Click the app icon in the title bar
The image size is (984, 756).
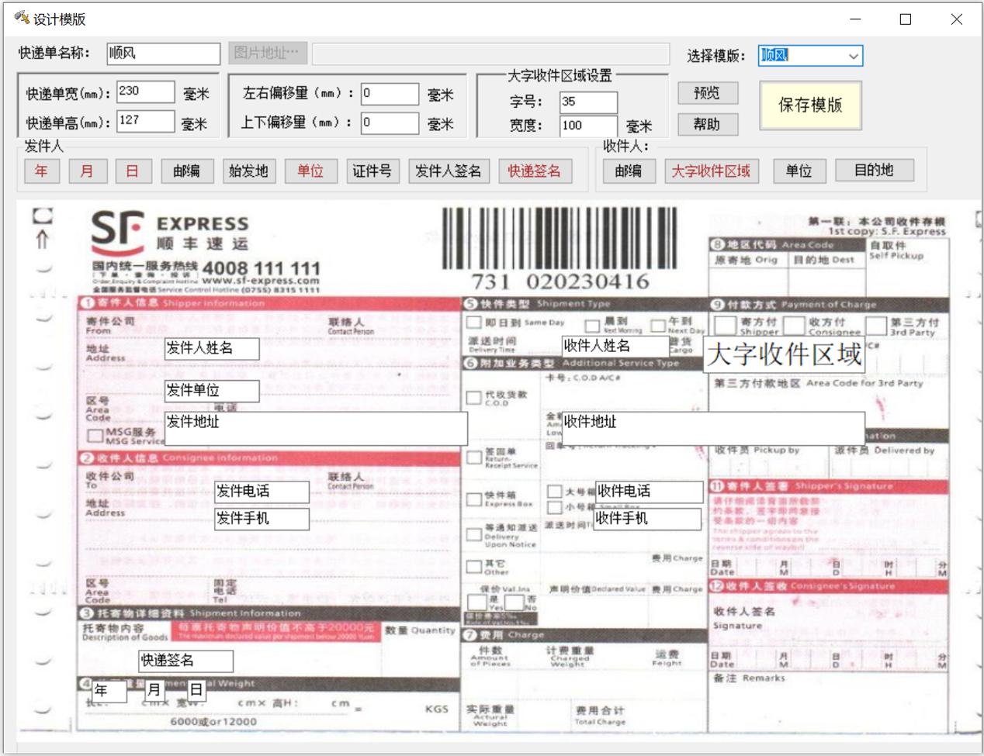(x=21, y=18)
